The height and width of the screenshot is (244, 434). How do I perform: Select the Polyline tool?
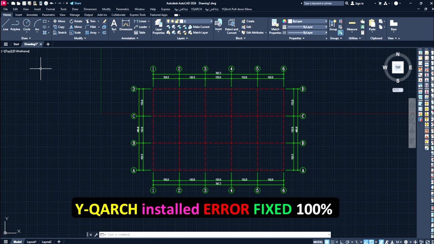[15, 25]
